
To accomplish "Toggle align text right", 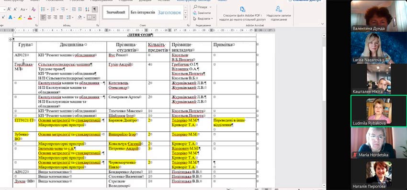I will tap(55, 17).
